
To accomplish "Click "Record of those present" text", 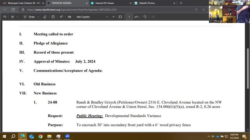I will tap(54, 52).
